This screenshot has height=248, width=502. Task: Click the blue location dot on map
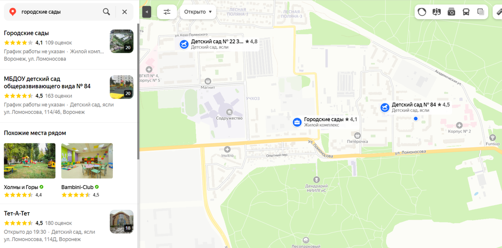[x=415, y=119]
